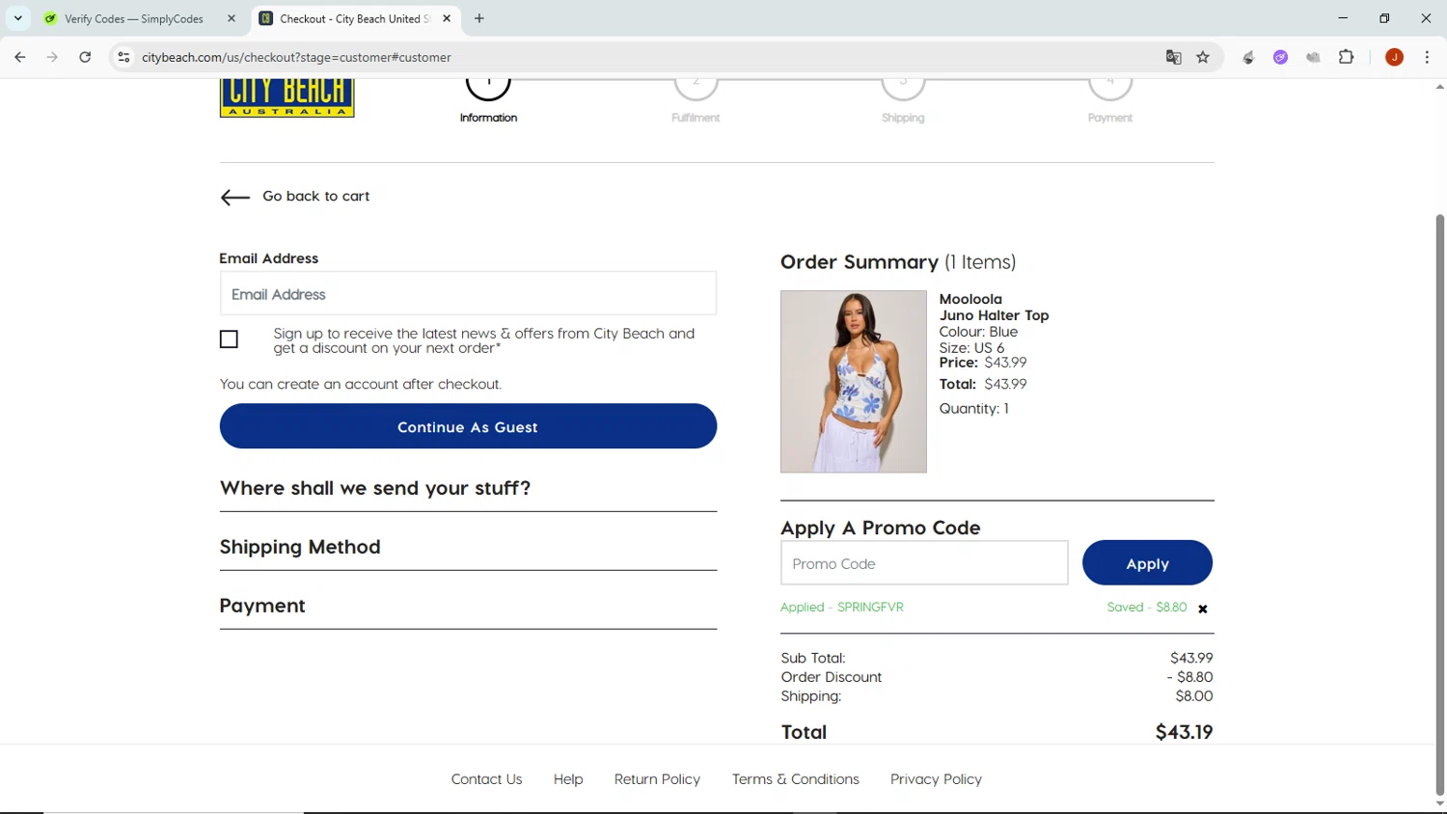The image size is (1447, 814).
Task: Click the scrollbar up arrow
Action: click(x=1439, y=87)
